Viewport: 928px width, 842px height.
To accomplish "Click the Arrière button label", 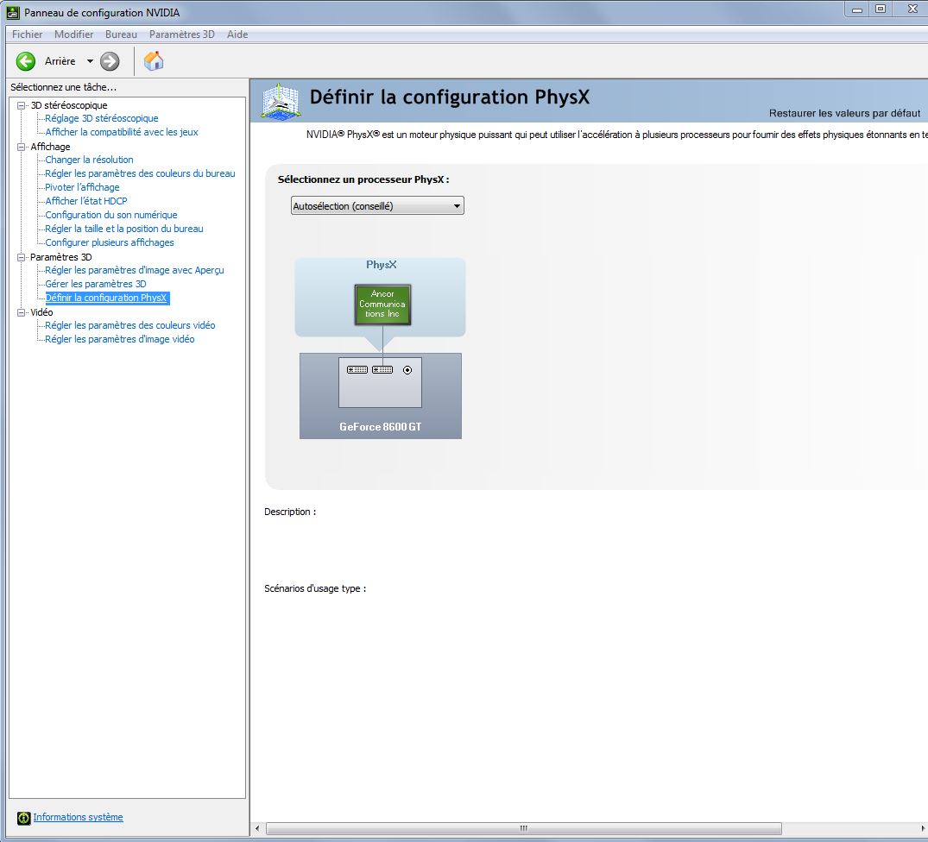I will 60,61.
